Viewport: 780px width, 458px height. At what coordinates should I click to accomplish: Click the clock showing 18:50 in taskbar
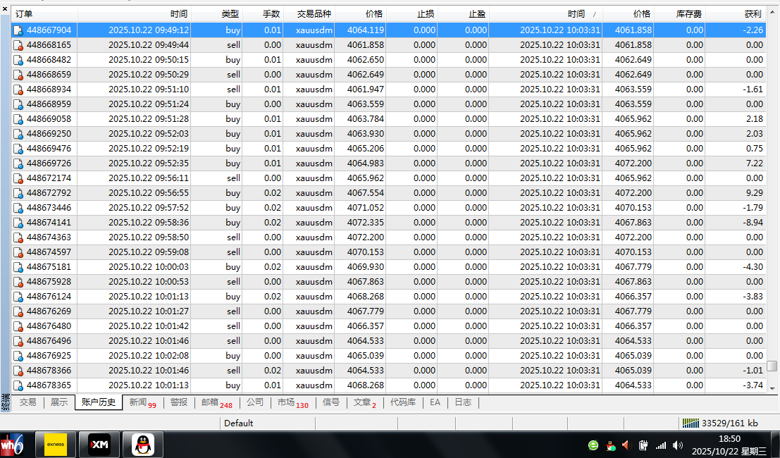(729, 438)
